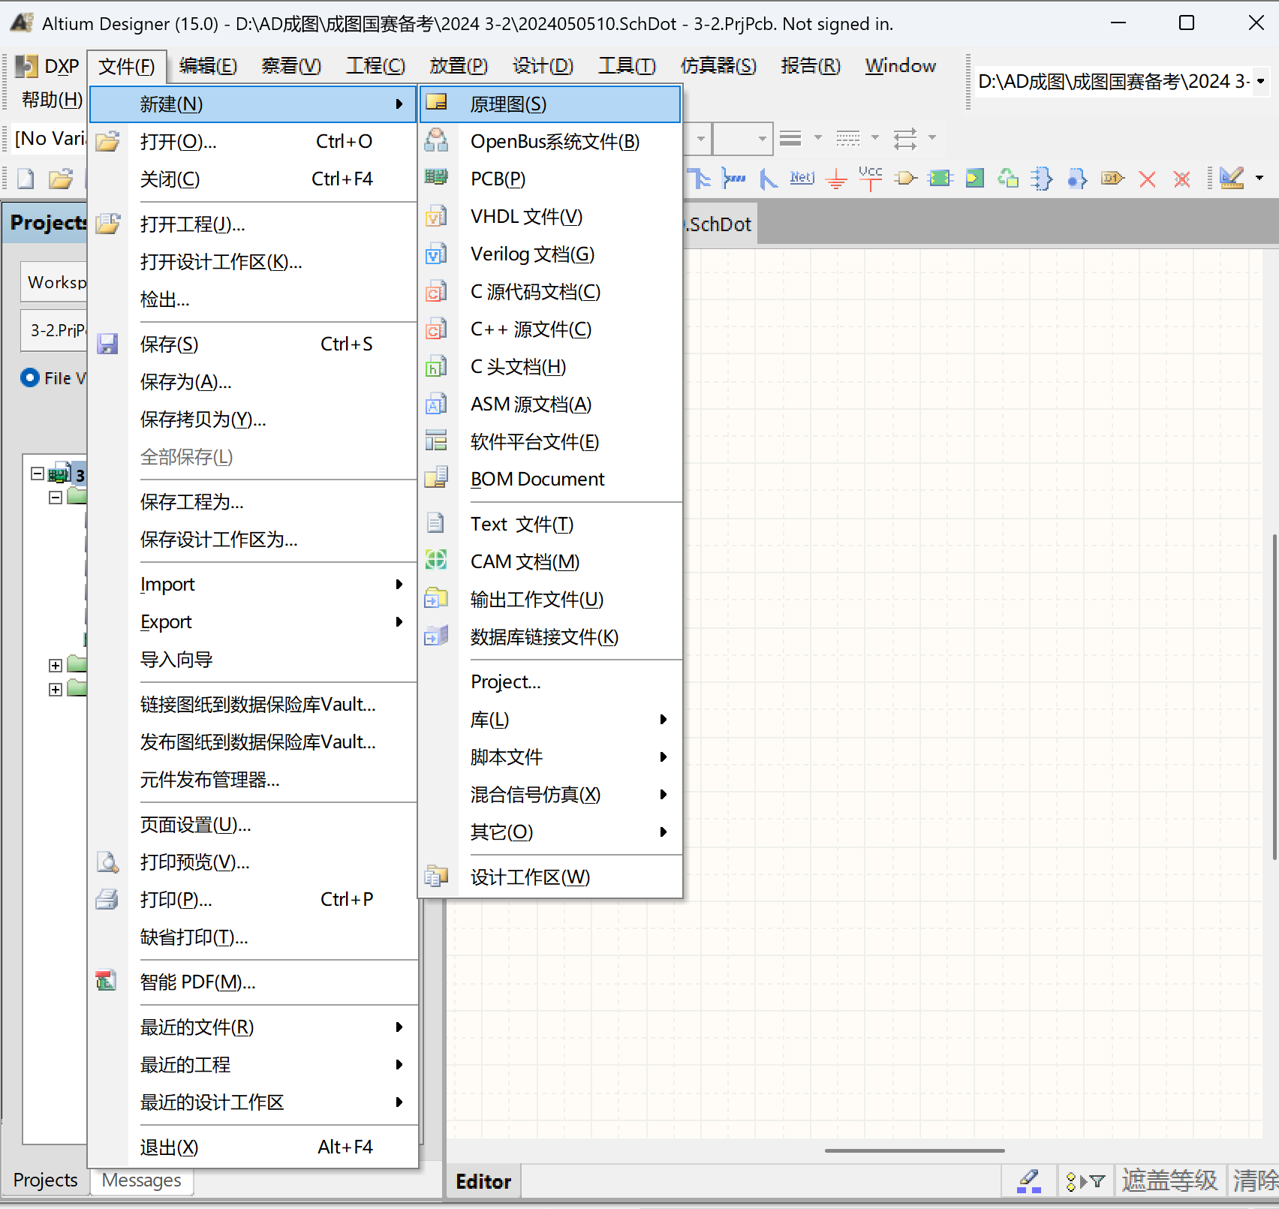
Task: Click the Place Net Label toolbar icon
Action: click(802, 178)
